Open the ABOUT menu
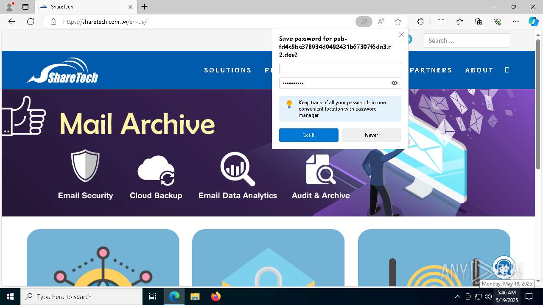Screen dimensions: 543x305 479,70
